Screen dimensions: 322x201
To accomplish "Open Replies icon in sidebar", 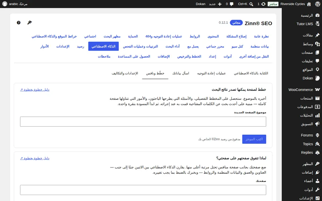I will point(318,153).
